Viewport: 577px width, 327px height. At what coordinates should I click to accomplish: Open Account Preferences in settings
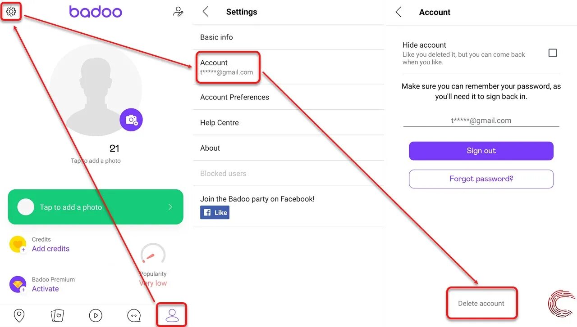[x=288, y=97]
